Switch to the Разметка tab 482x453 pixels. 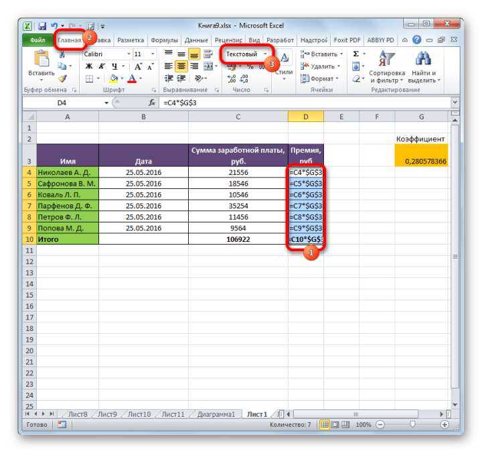[x=131, y=40]
